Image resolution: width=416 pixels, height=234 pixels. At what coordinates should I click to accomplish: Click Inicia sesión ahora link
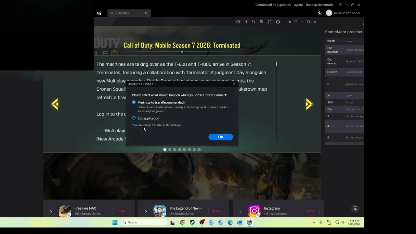click(x=347, y=13)
